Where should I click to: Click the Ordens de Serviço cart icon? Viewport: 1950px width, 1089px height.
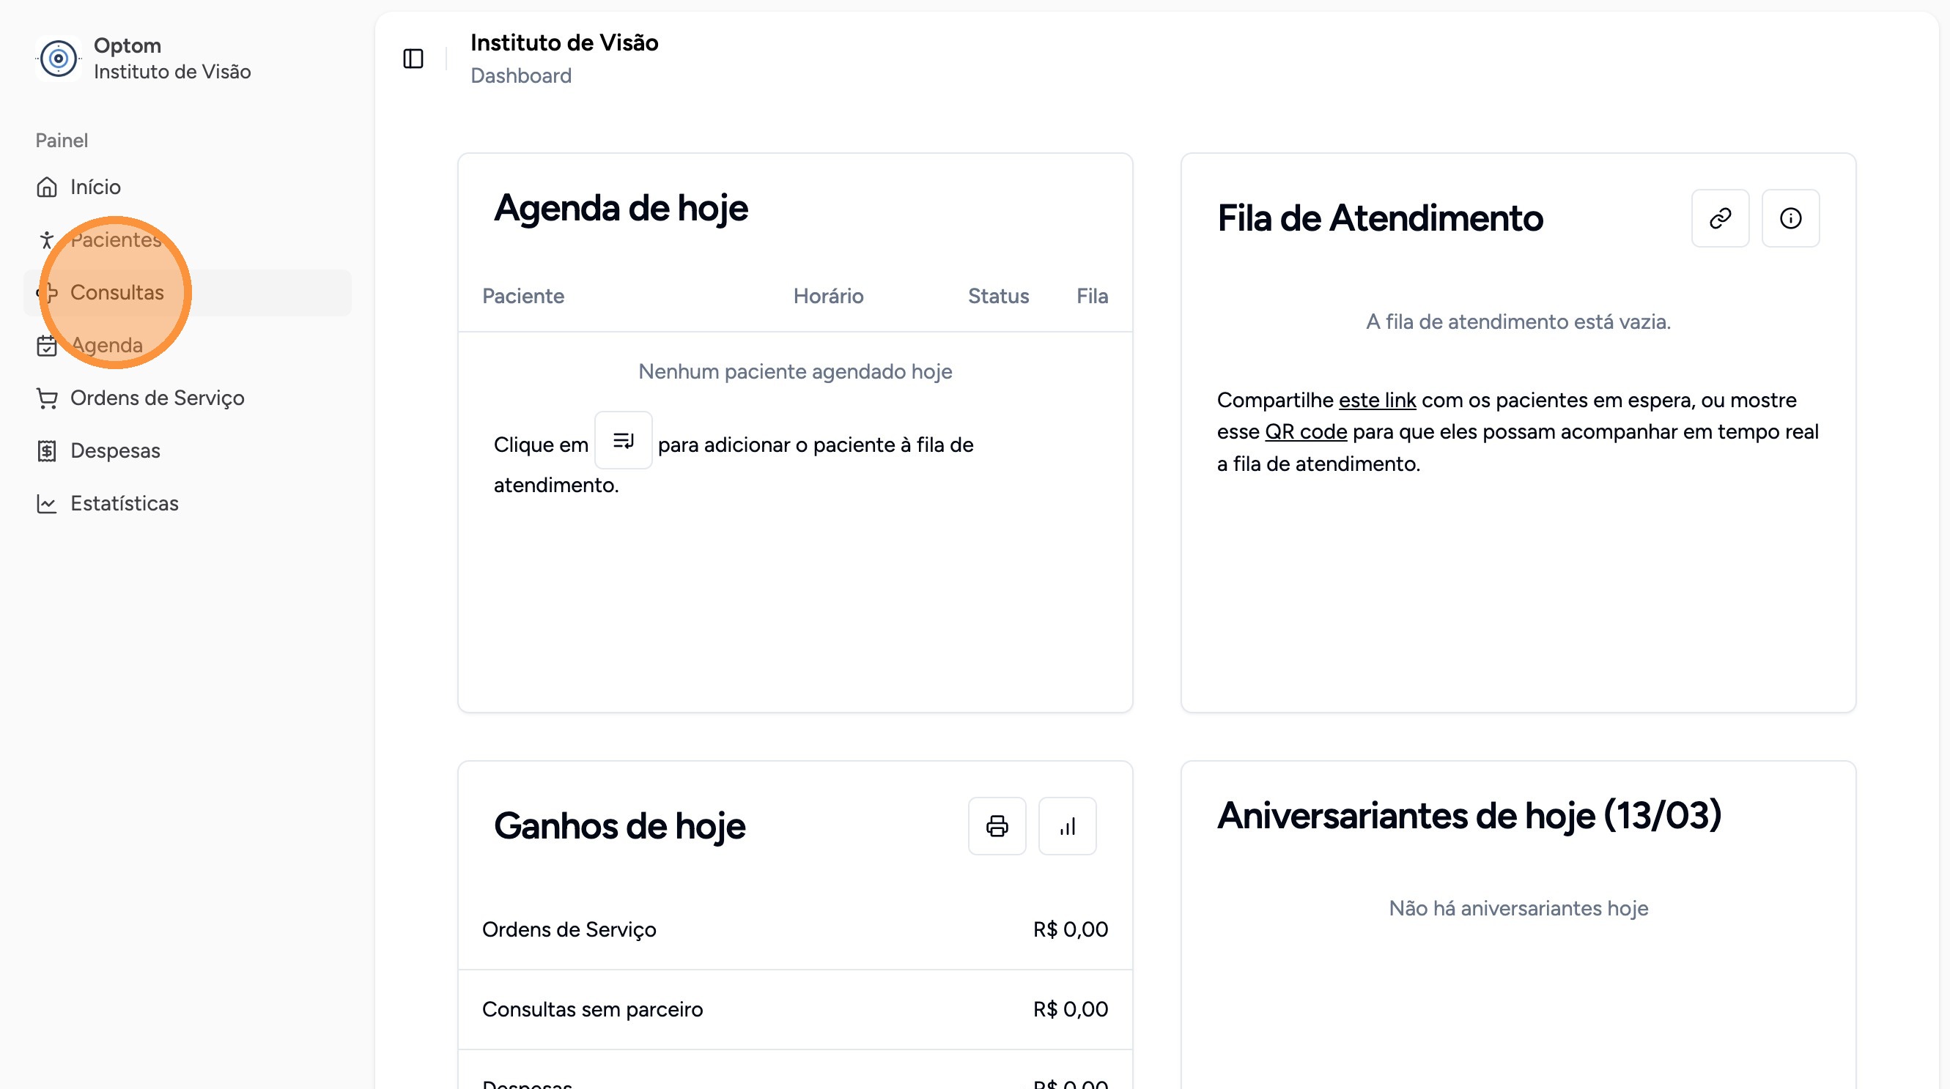[47, 398]
